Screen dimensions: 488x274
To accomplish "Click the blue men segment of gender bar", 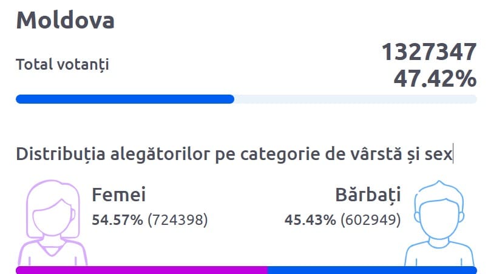I will [x=371, y=270].
